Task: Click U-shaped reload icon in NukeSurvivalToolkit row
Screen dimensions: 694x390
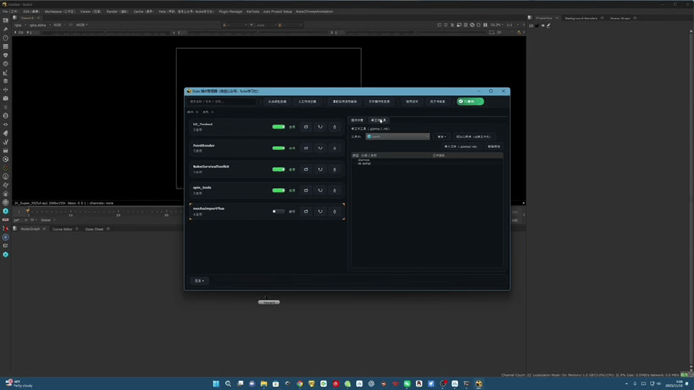Action: pyautogui.click(x=320, y=170)
